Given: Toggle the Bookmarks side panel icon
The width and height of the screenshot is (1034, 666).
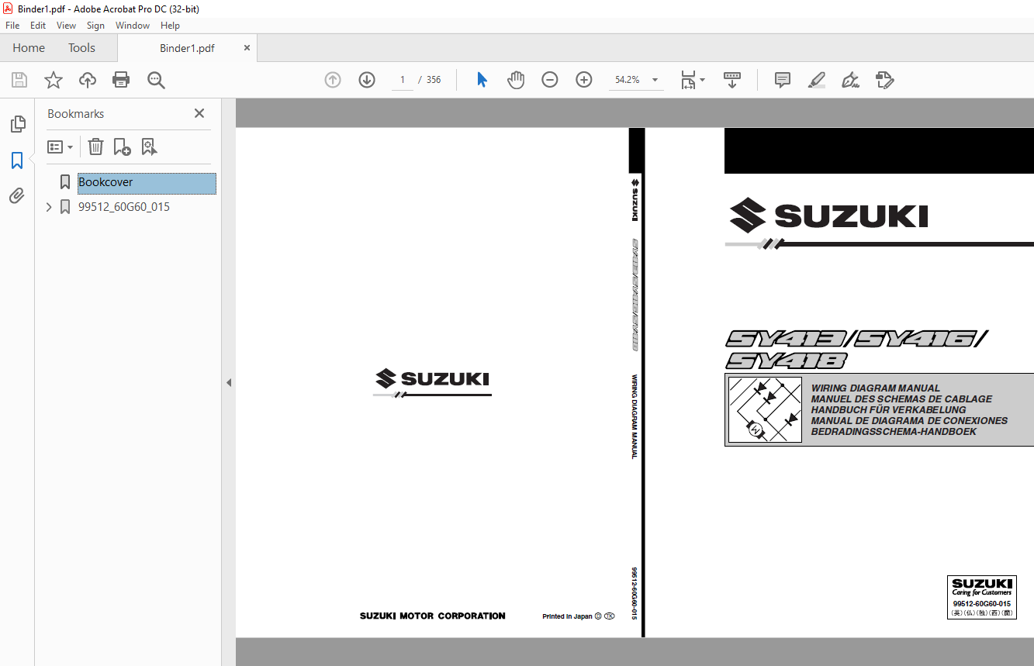Looking at the screenshot, I should tap(17, 160).
